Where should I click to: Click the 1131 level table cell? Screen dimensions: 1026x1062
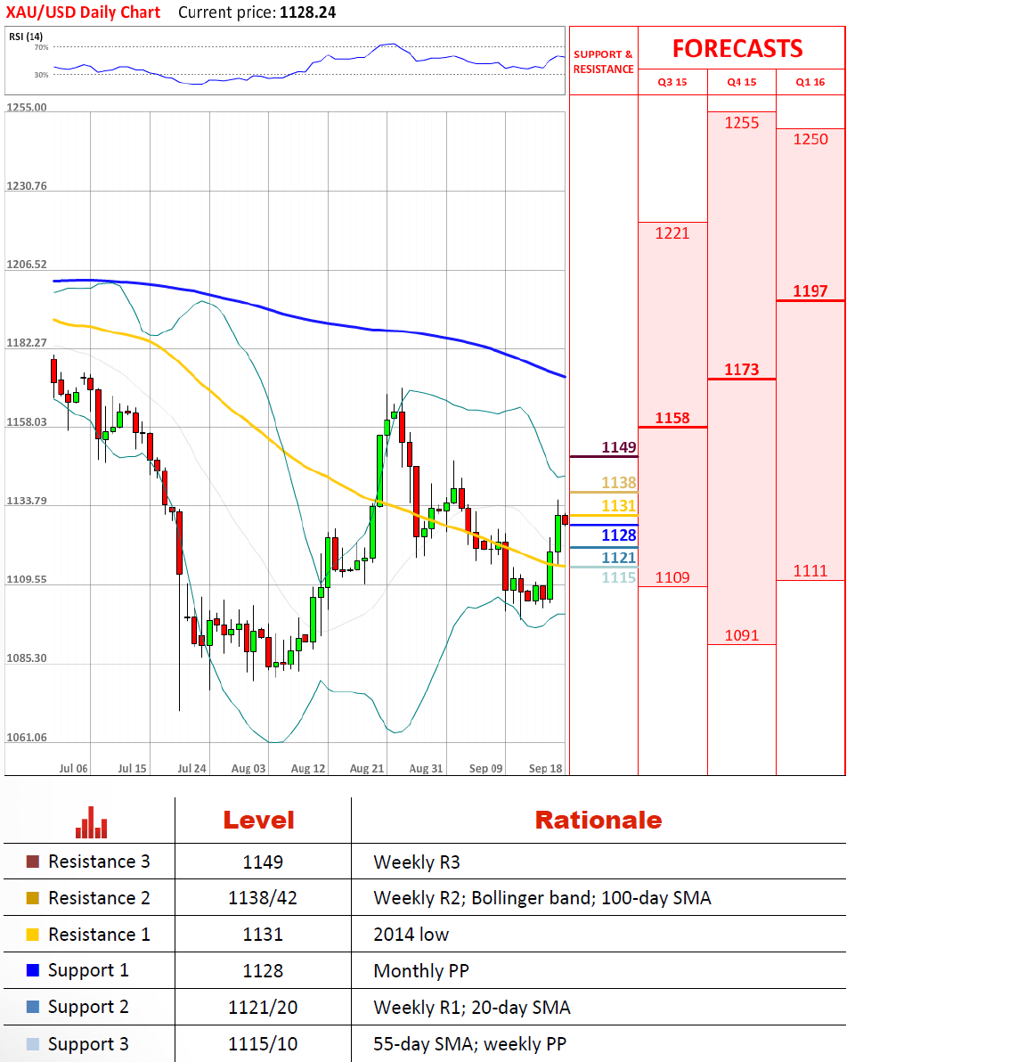[x=263, y=935]
